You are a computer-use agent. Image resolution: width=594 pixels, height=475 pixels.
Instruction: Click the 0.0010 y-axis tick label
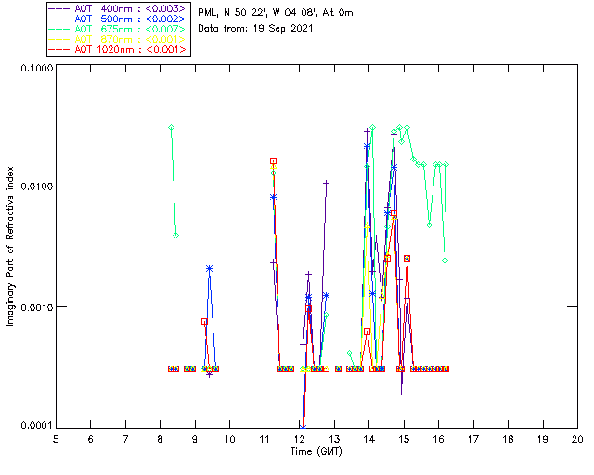tap(36, 307)
